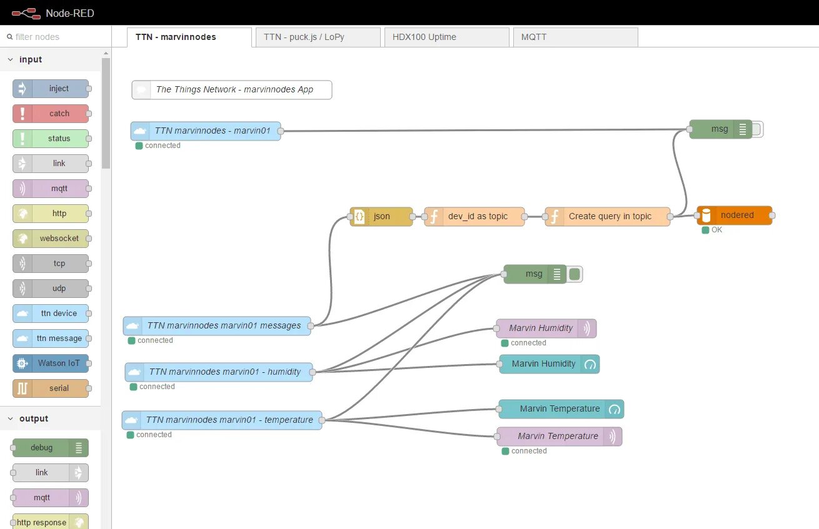
Task: Select the serial node in palette
Action: [51, 388]
